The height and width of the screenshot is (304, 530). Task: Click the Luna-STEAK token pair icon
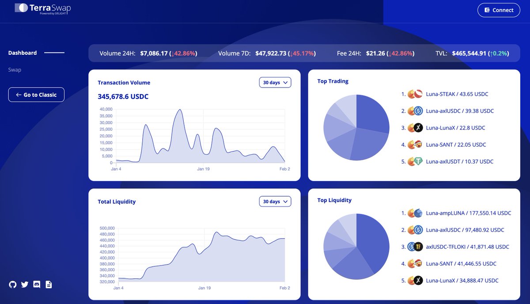point(415,94)
